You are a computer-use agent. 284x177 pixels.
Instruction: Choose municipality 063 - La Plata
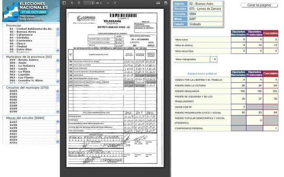pos(20,71)
